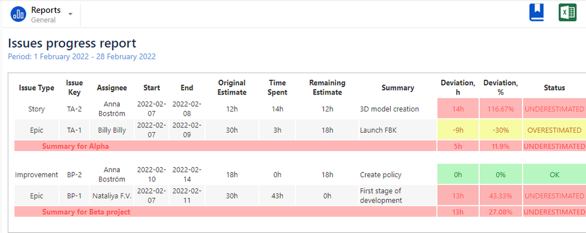Click the 3D model creation summary
Viewport: 586px width, 233px height.
click(x=389, y=109)
